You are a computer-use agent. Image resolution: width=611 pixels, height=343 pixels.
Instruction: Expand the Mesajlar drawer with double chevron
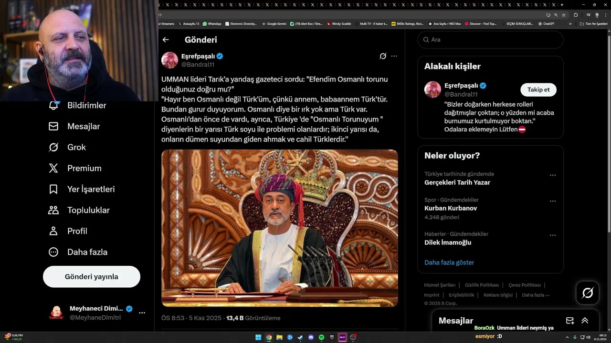tap(585, 321)
